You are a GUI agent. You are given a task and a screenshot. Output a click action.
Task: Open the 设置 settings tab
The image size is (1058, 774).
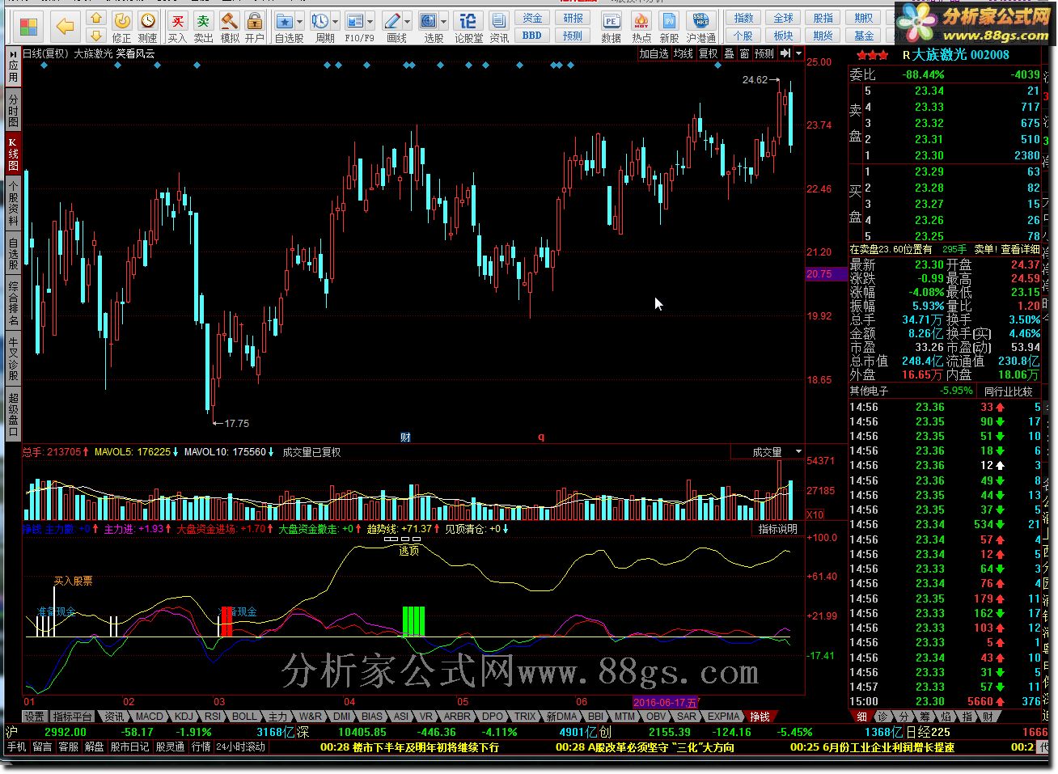[x=34, y=717]
